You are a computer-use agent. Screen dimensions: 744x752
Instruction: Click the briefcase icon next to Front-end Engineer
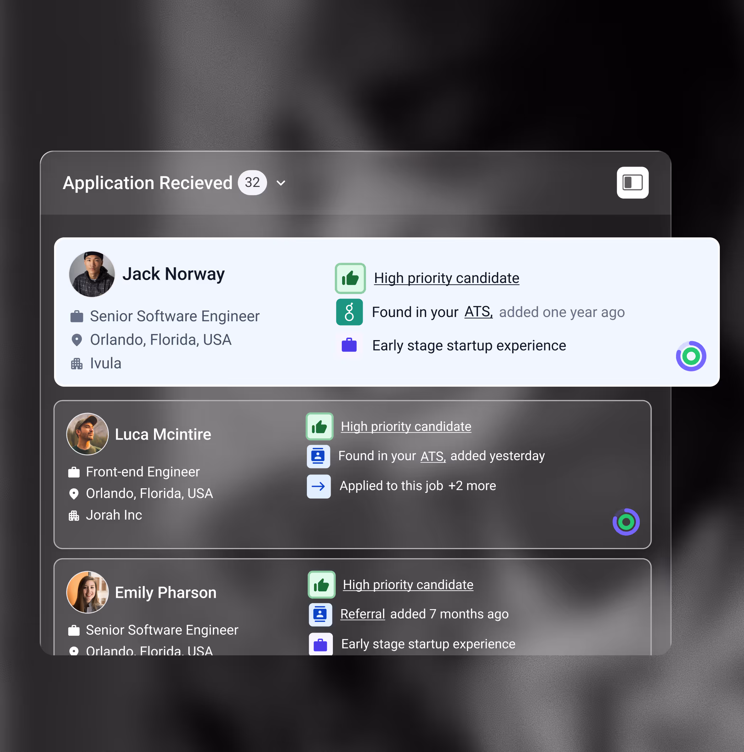pos(74,473)
